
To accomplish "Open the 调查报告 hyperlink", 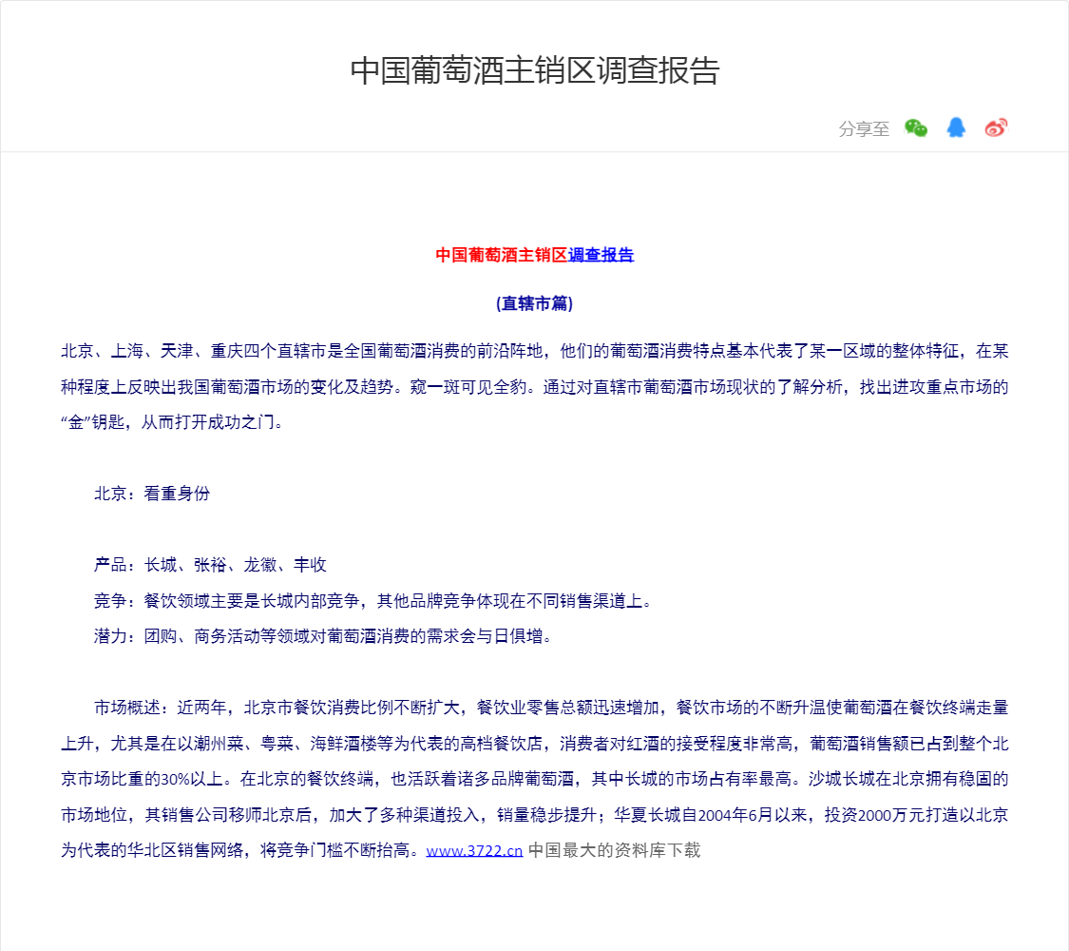I will (x=601, y=255).
